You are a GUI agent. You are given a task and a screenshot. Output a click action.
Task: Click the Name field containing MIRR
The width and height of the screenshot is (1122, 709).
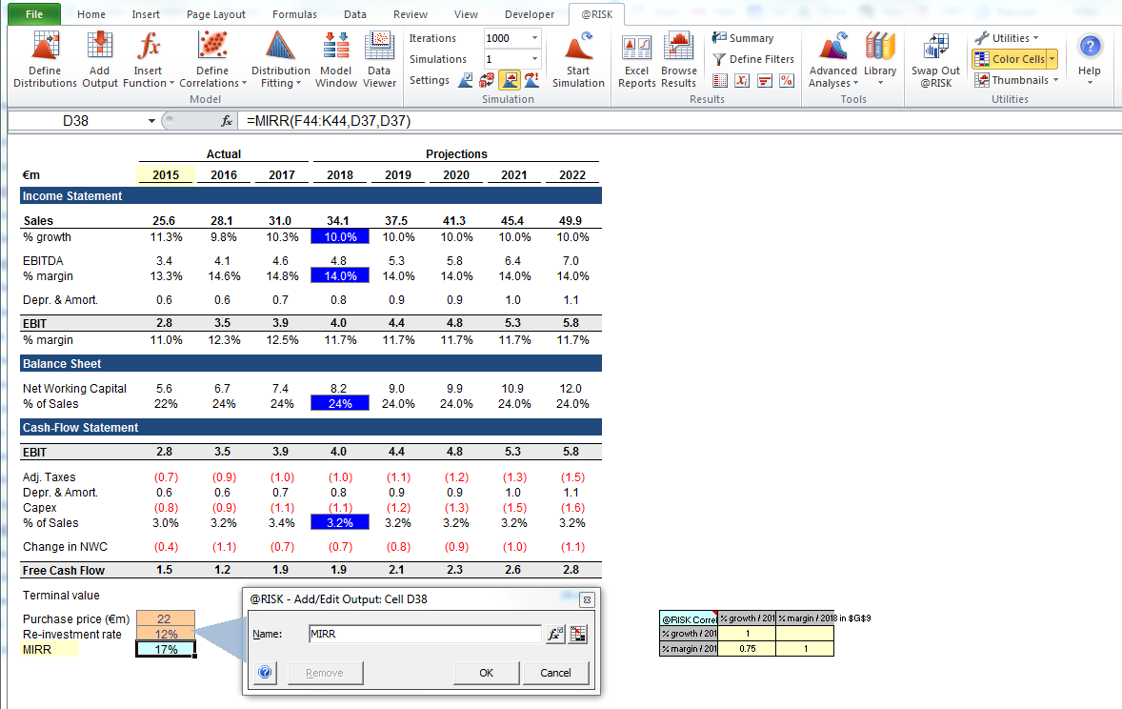coord(425,634)
